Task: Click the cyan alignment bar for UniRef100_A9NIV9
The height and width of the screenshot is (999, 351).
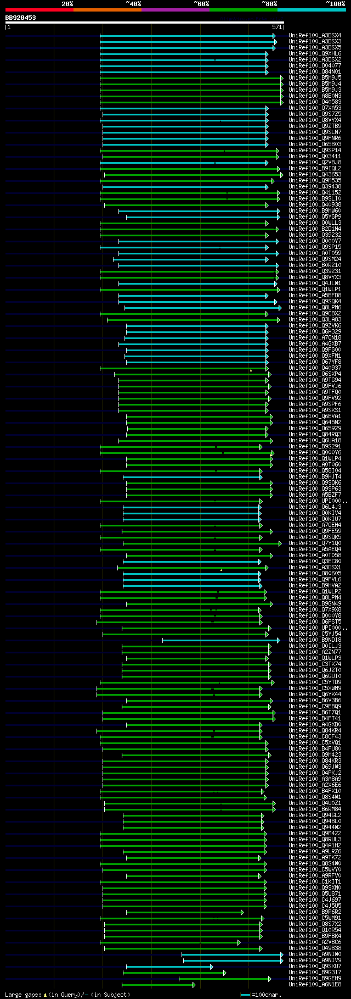Action: coord(233,961)
